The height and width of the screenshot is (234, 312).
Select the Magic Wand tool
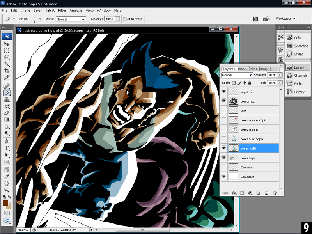(x=7, y=64)
